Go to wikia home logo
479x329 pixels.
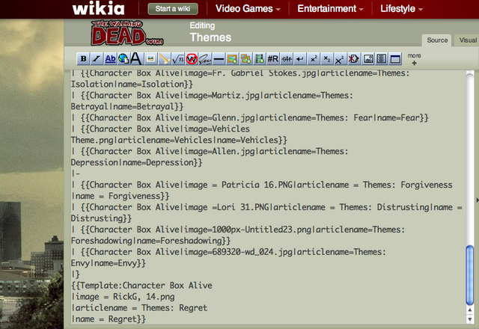pos(98,8)
